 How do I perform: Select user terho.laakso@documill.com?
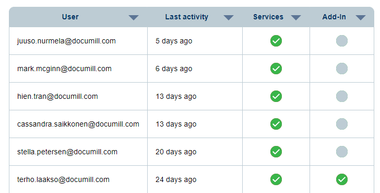click(x=63, y=179)
